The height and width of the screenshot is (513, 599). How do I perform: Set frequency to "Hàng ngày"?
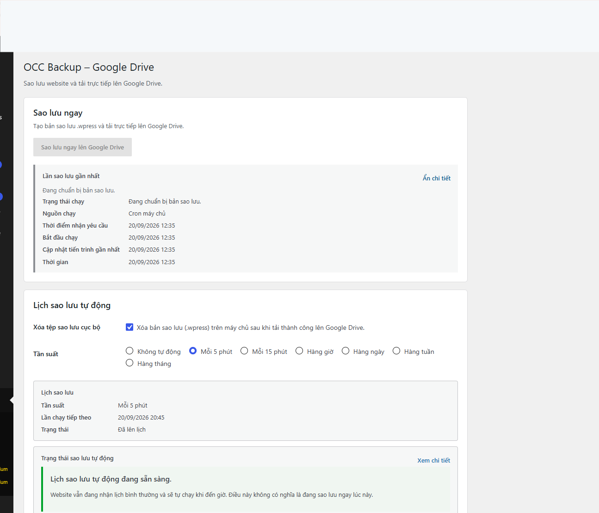pos(346,351)
